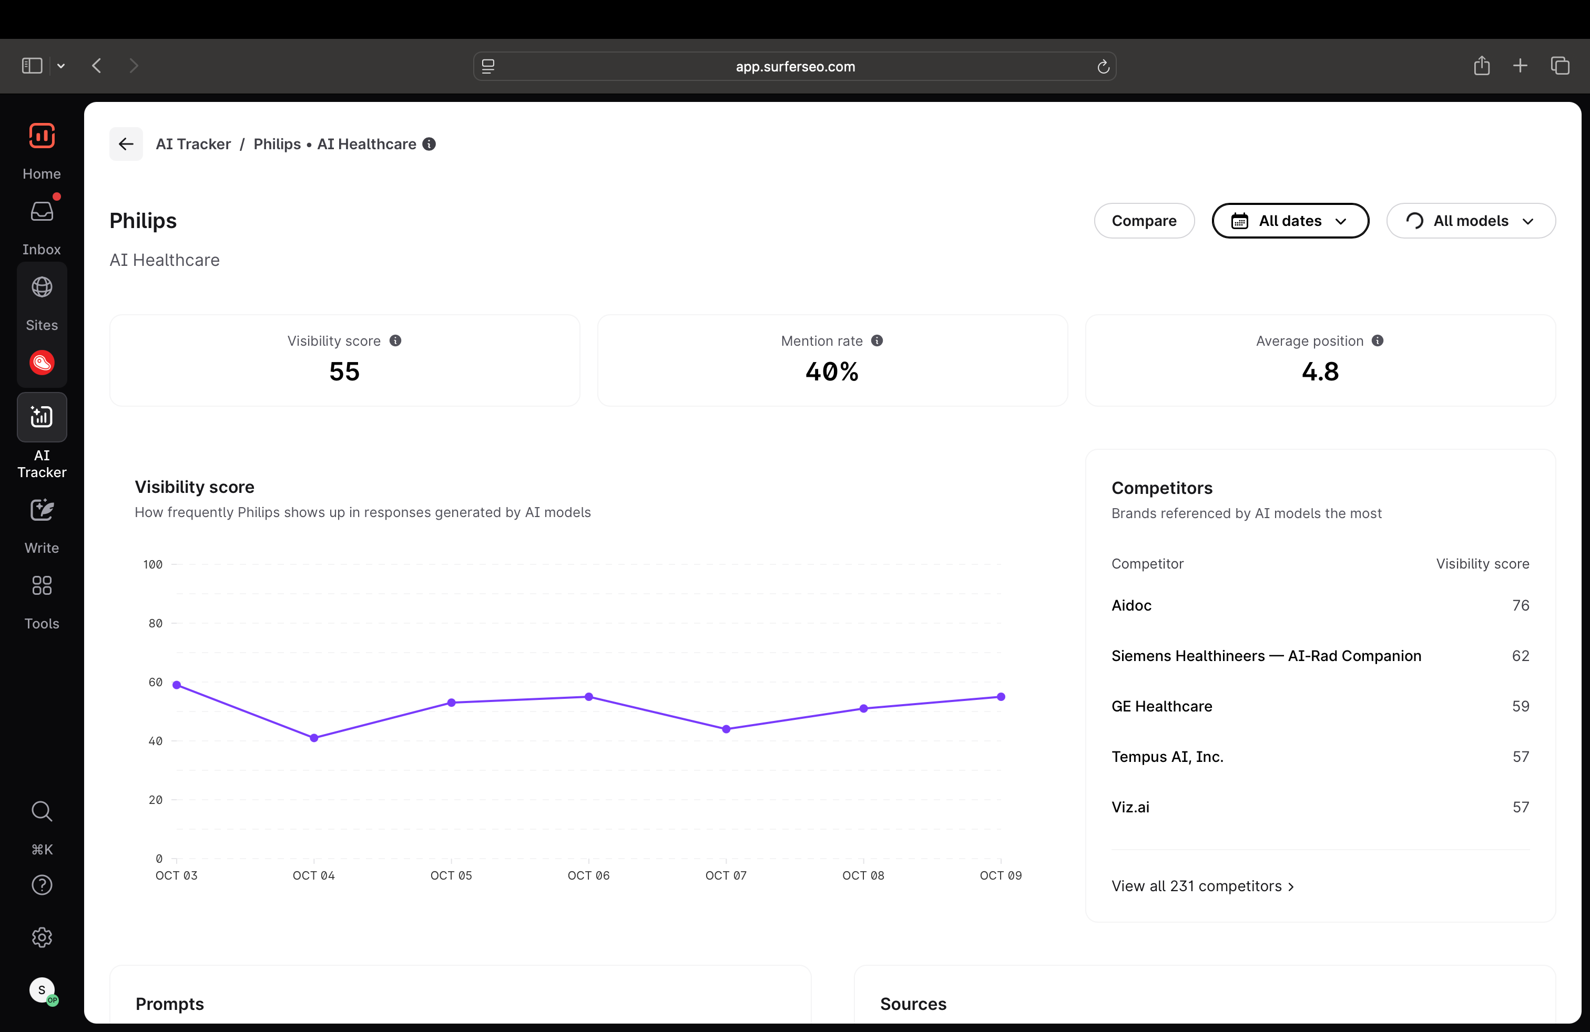1590x1032 pixels.
Task: Open settings gear in sidebar
Action: click(x=42, y=938)
